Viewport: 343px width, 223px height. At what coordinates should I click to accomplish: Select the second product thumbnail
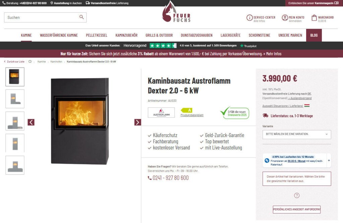pos(15,99)
